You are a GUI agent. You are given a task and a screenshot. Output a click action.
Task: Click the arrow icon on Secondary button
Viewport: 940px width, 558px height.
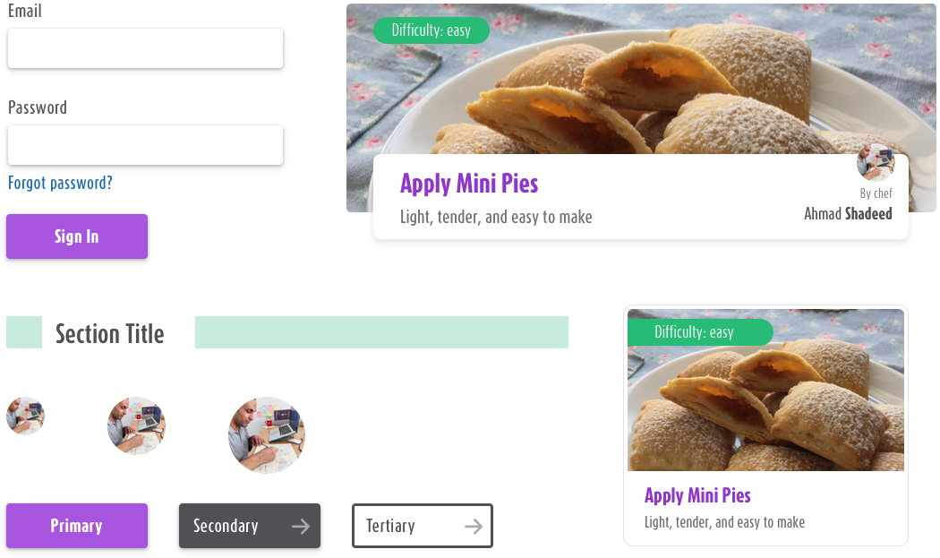coord(301,526)
